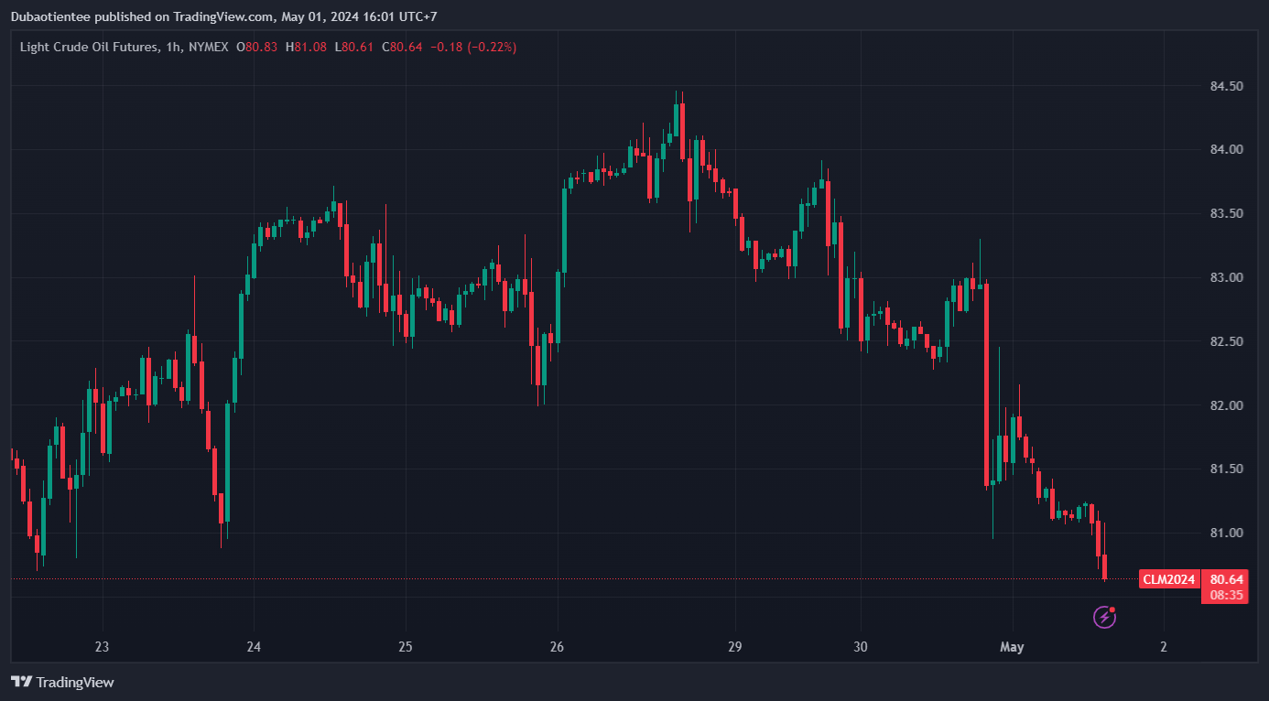Click the close value C80.64

(x=402, y=47)
